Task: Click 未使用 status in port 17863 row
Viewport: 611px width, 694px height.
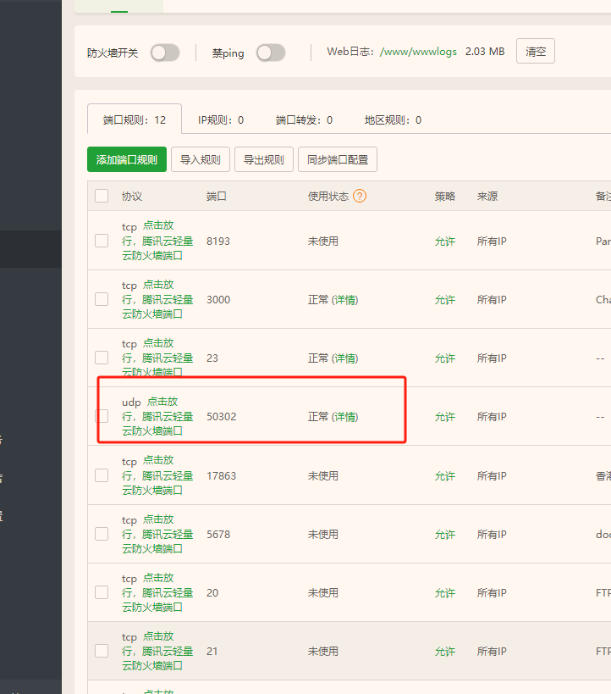Action: coord(322,475)
